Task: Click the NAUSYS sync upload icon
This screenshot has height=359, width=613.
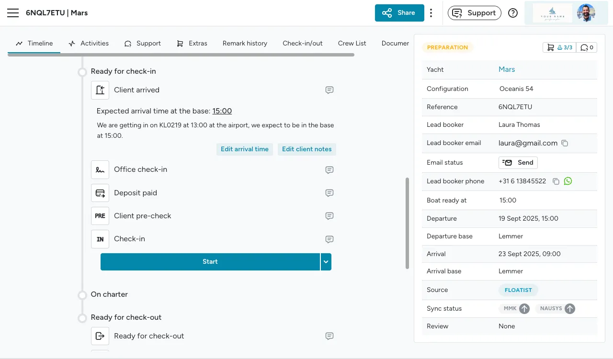Action: (x=569, y=309)
